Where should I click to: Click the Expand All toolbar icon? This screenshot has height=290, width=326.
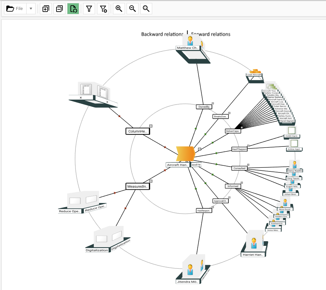[x=46, y=9]
